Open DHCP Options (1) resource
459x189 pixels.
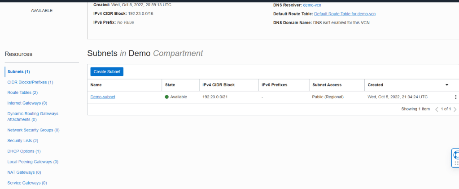24,151
